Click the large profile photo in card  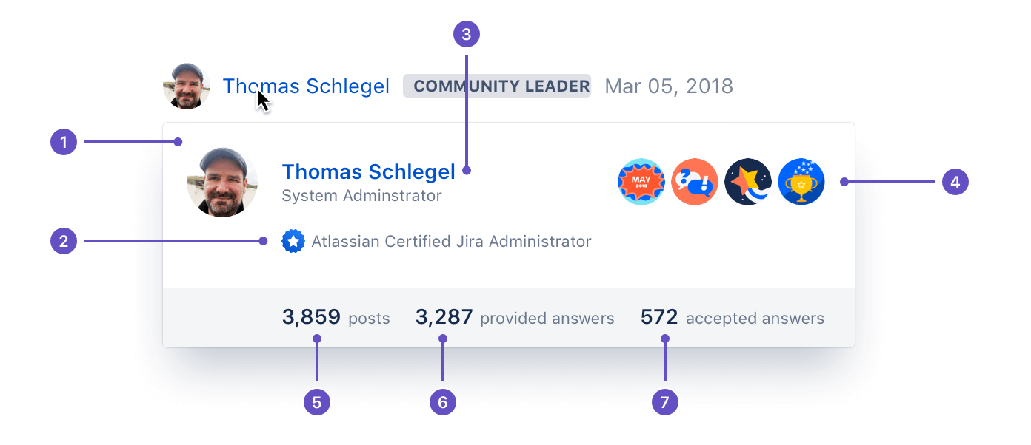222,183
